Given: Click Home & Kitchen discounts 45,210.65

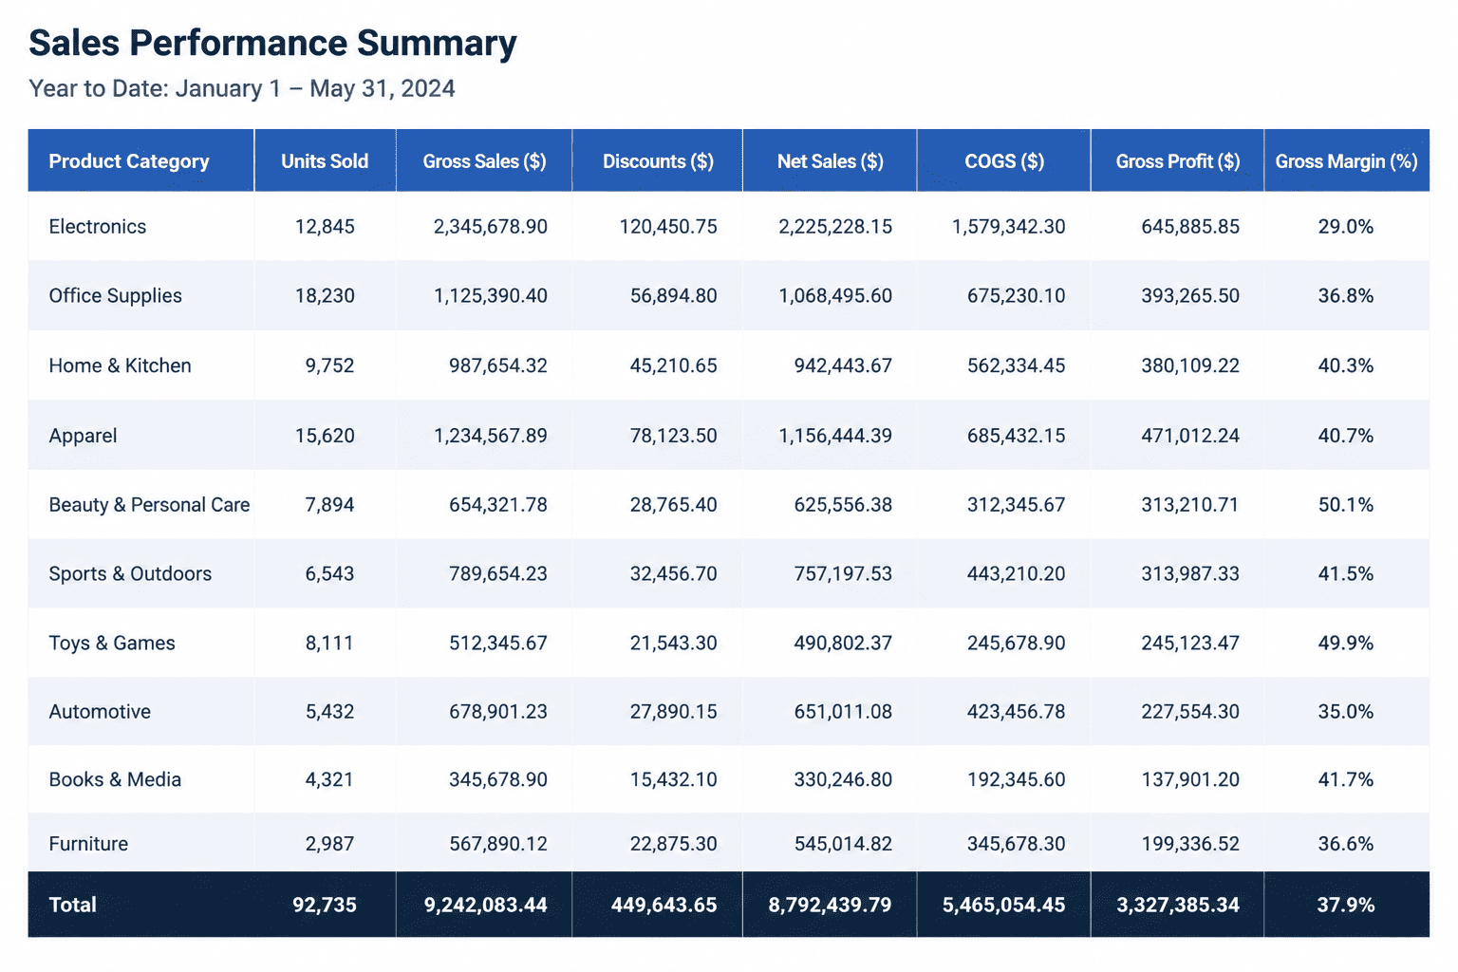Looking at the screenshot, I should [674, 365].
